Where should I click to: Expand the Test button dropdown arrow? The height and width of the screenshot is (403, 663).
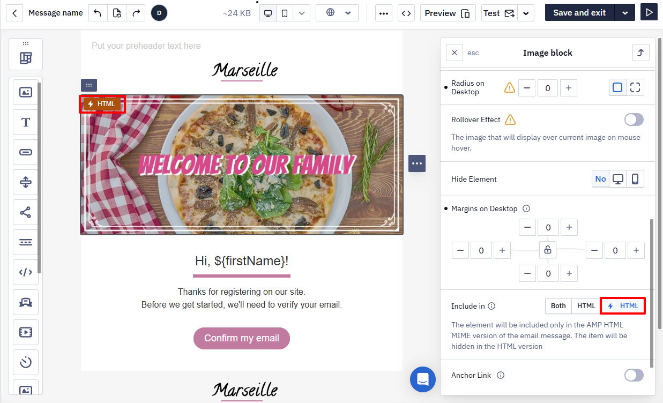[526, 13]
